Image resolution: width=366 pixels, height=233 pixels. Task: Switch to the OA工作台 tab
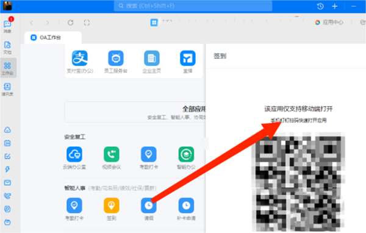tap(53, 38)
